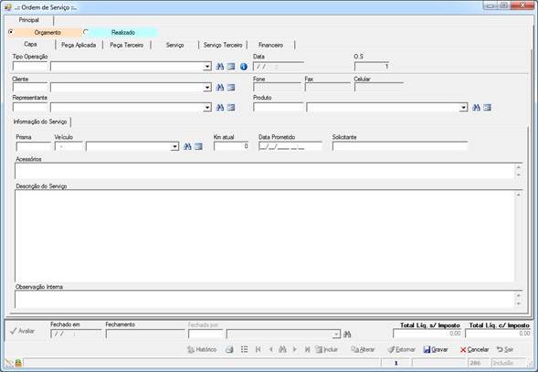Click the Cancelar button
538x372 pixels.
(475, 349)
